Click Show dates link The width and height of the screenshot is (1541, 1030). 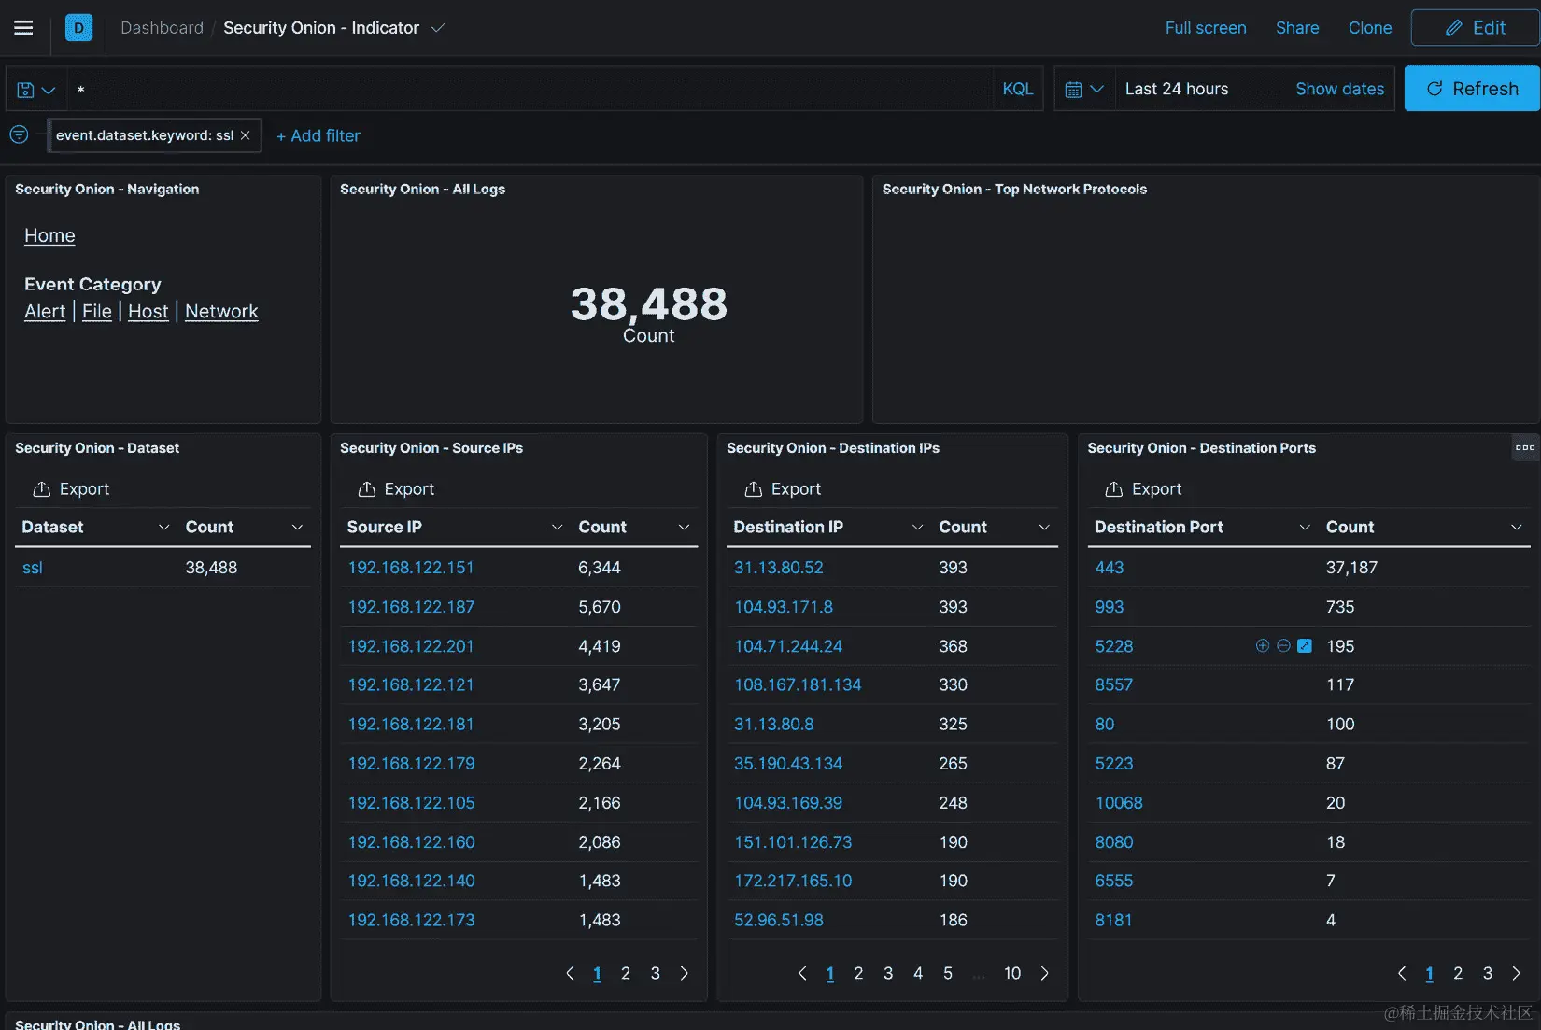pyautogui.click(x=1339, y=89)
